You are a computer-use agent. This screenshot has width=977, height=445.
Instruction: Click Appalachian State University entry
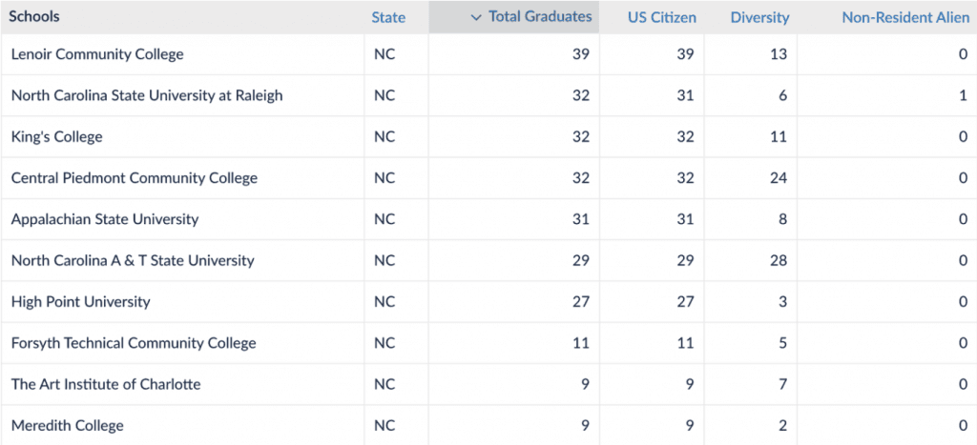tap(104, 219)
